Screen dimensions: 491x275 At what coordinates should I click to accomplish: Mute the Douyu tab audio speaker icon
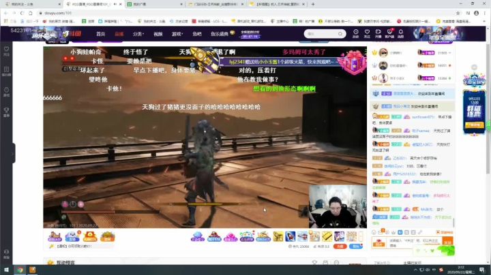tap(115, 4)
